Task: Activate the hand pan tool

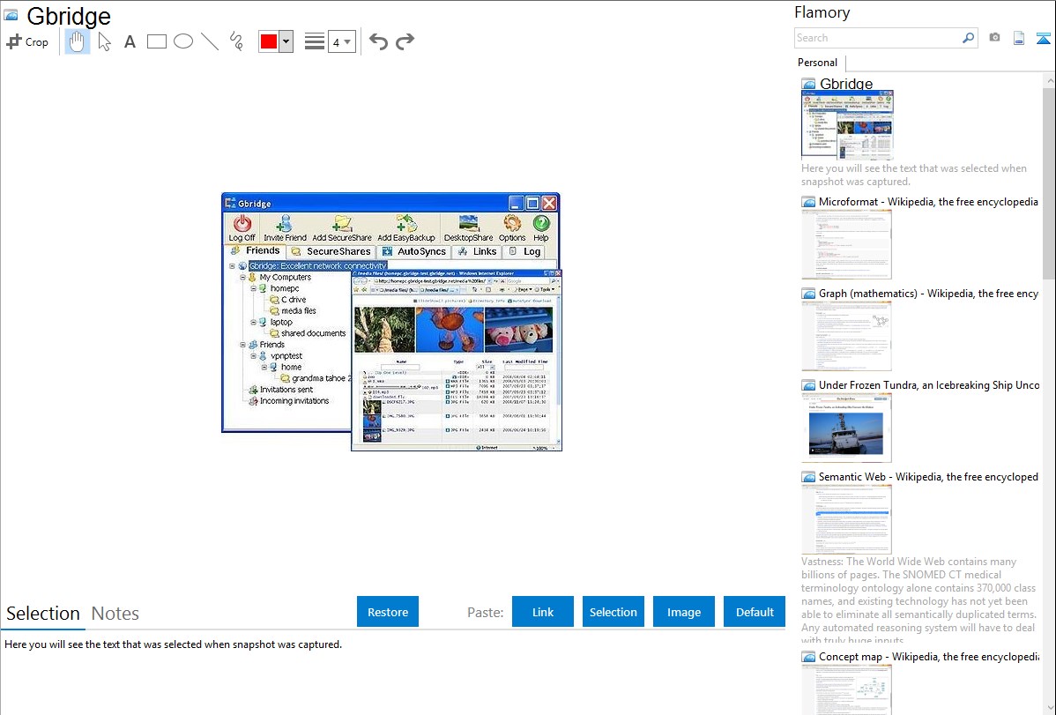Action: 78,41
